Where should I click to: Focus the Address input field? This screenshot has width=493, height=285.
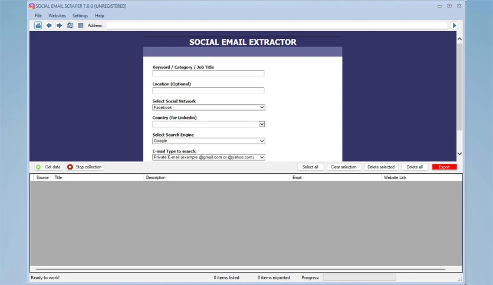(x=277, y=25)
